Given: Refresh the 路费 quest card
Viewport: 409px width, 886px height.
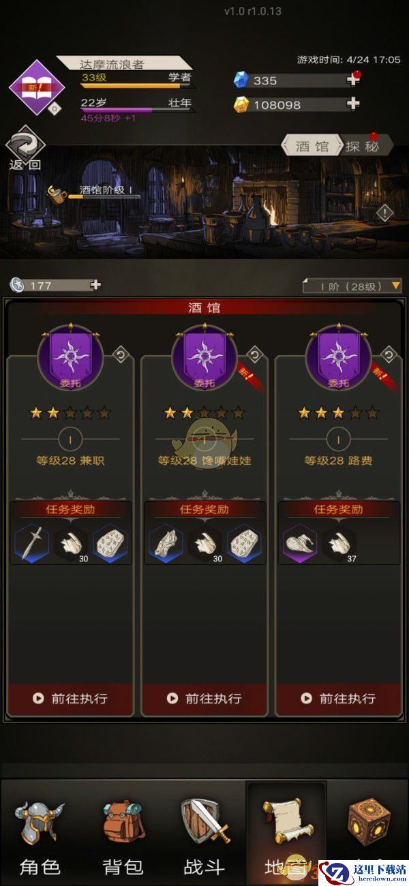Looking at the screenshot, I should coord(389,354).
